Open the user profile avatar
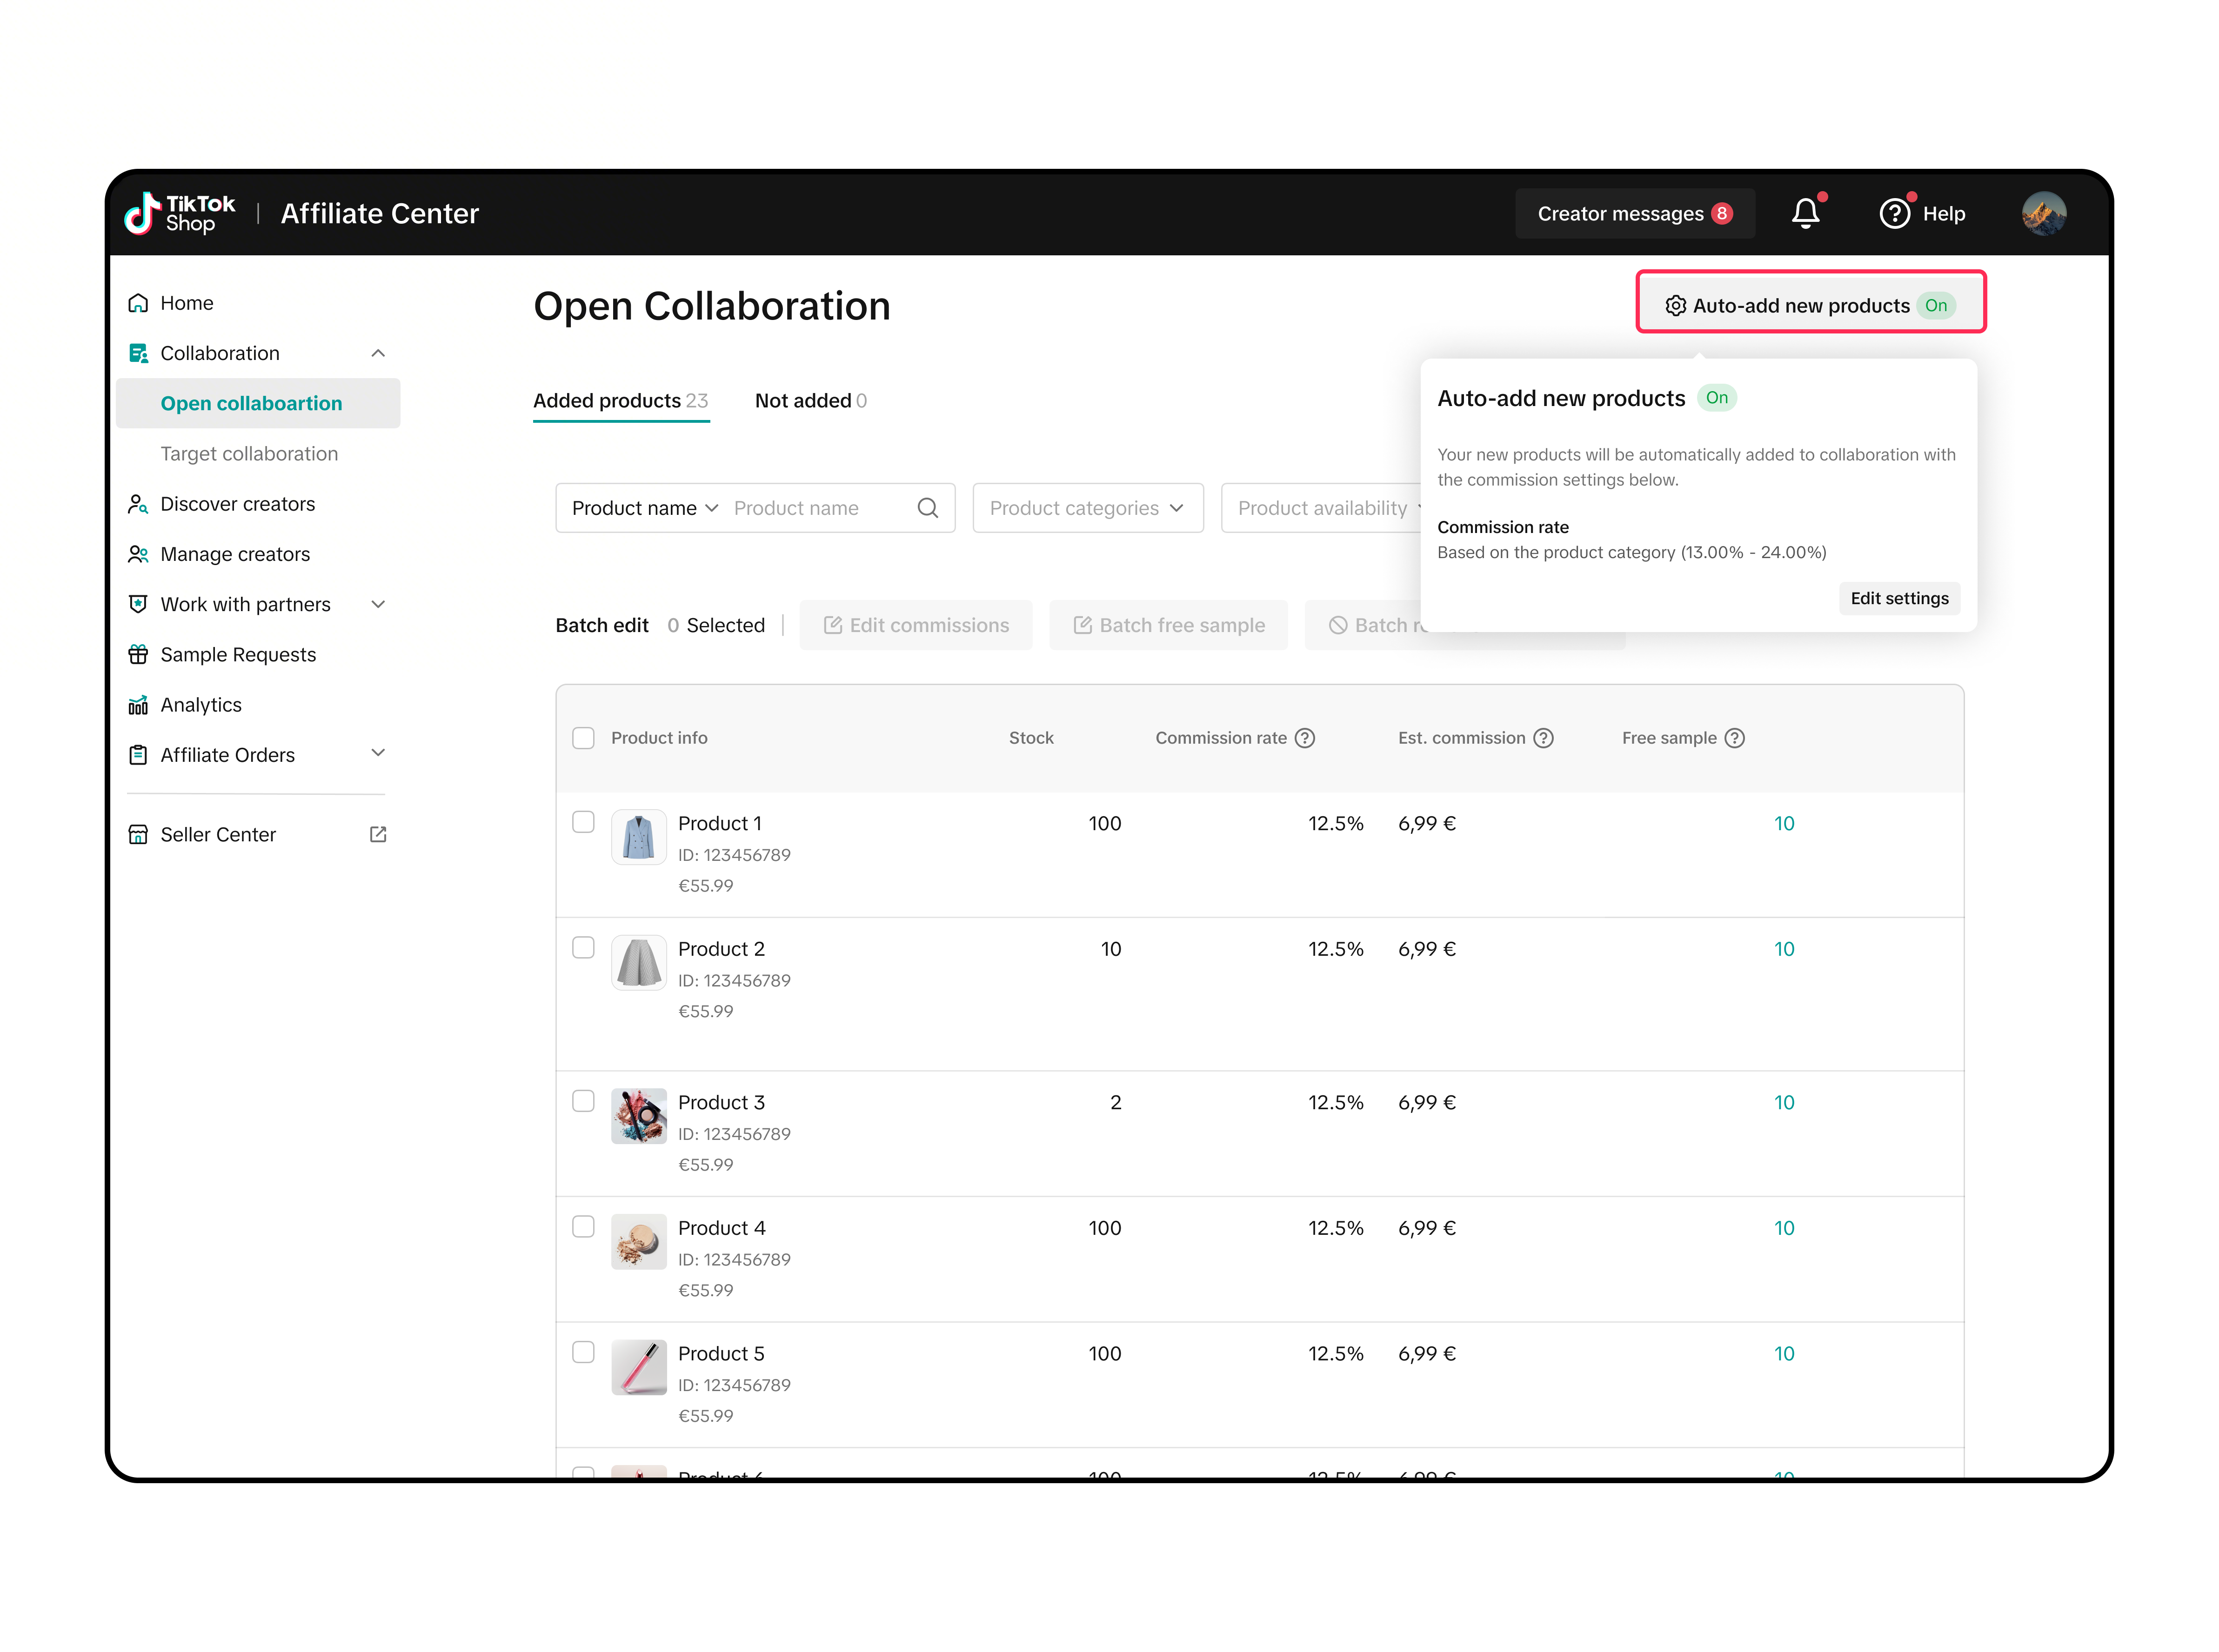2219x1652 pixels. point(2043,213)
